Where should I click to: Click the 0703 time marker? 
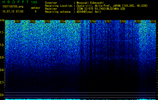pyautogui.click(x=47, y=21)
